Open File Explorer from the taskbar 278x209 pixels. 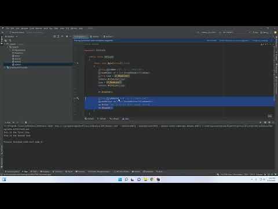coord(145,179)
